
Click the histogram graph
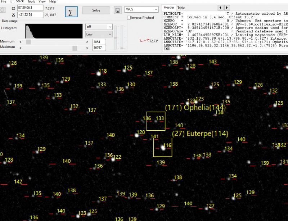coord(54,31)
